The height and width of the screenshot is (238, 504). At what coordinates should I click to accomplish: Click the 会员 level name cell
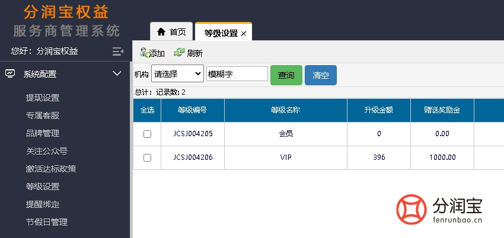click(x=286, y=134)
